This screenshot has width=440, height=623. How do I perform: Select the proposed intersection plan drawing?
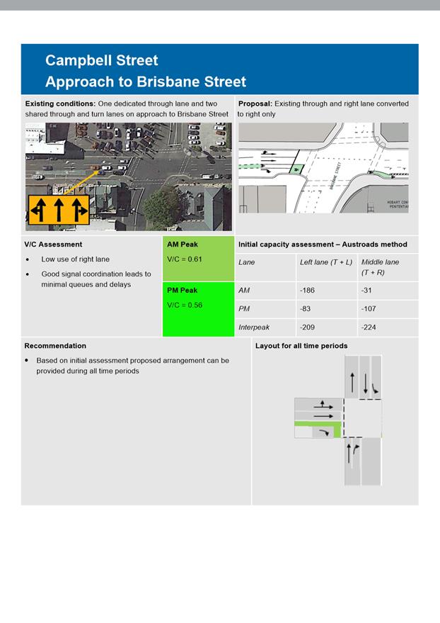pyautogui.click(x=323, y=168)
